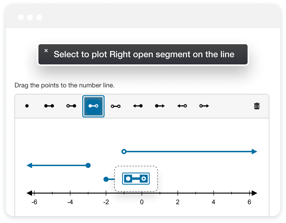
Task: Select the single point tool
Action: [27, 106]
